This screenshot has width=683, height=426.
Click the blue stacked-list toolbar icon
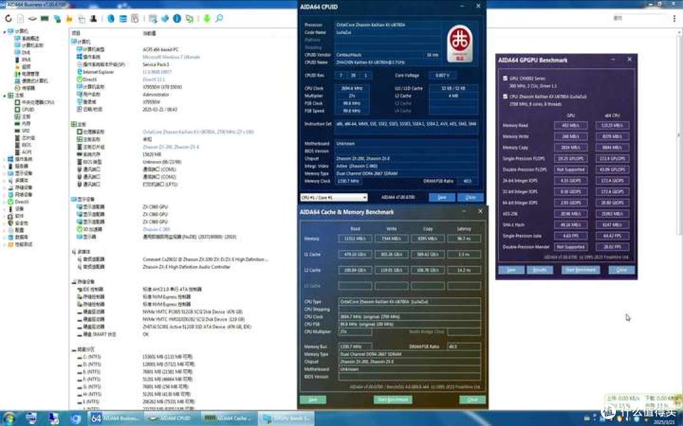tap(123, 18)
